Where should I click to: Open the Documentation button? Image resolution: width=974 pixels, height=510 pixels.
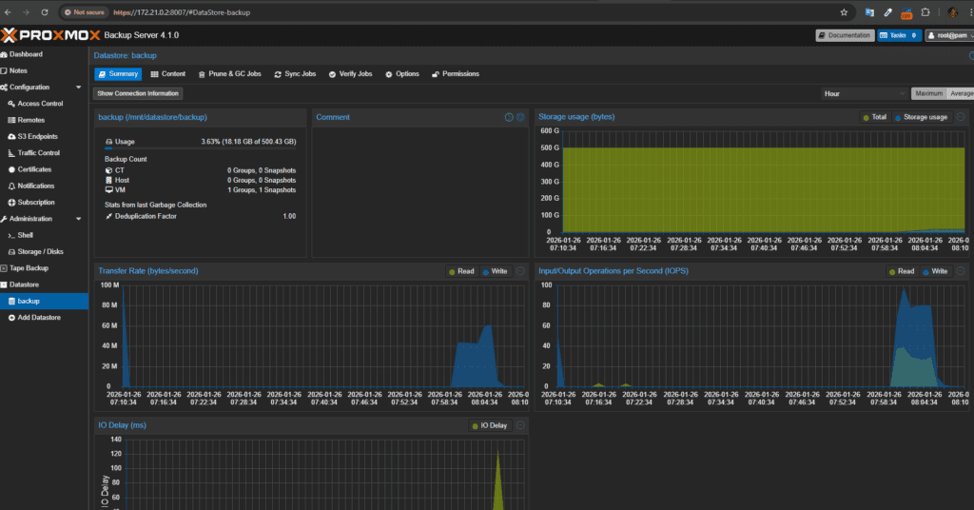click(845, 35)
